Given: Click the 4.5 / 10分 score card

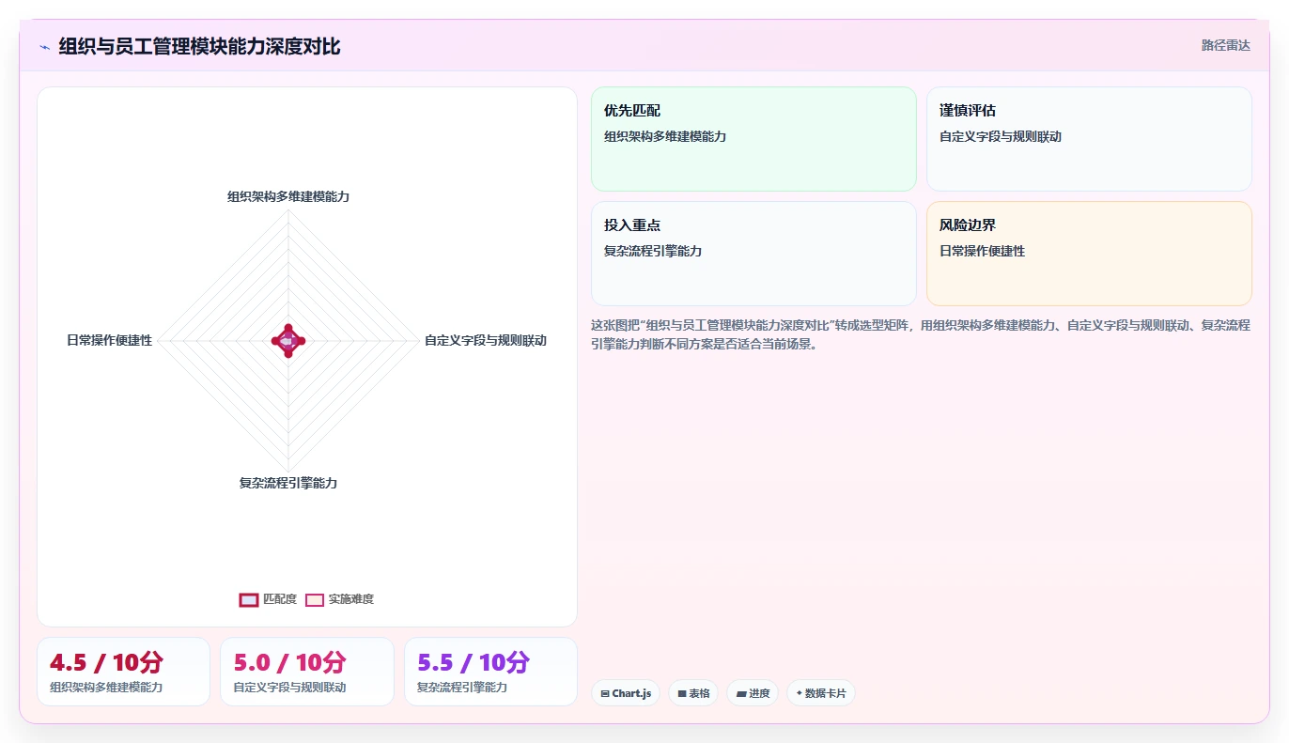Looking at the screenshot, I should pyautogui.click(x=123, y=672).
